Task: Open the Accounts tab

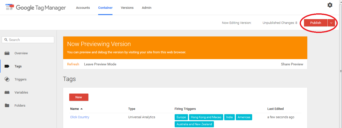Action: [x=83, y=8]
